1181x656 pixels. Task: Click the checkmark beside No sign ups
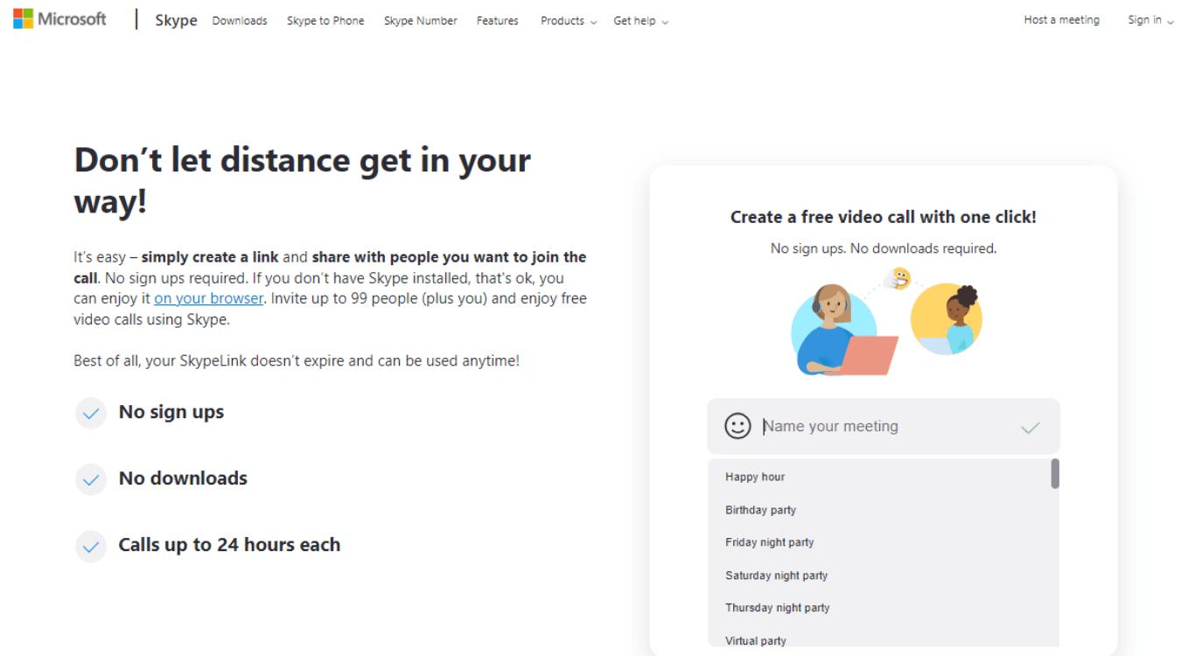point(91,413)
